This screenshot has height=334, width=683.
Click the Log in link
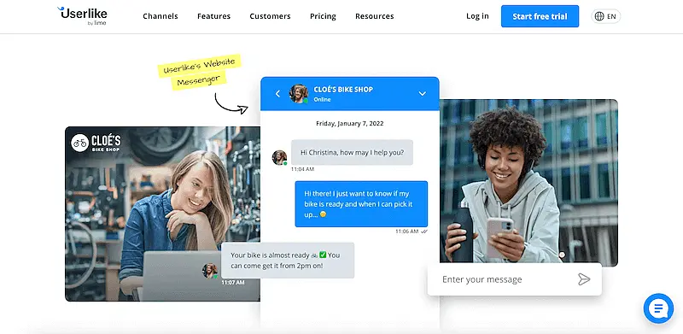click(477, 16)
